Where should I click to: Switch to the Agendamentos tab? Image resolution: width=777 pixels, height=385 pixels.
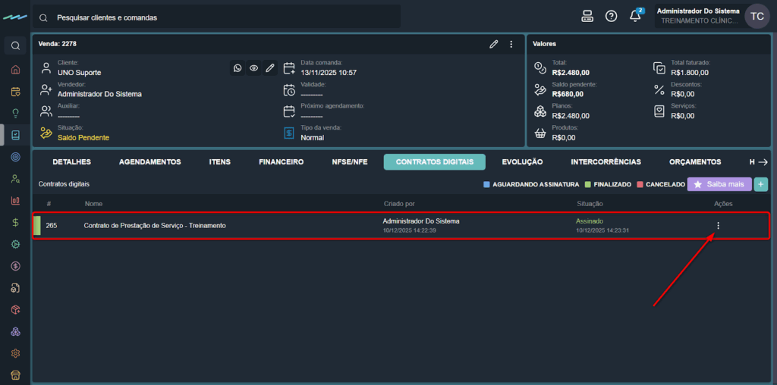149,161
